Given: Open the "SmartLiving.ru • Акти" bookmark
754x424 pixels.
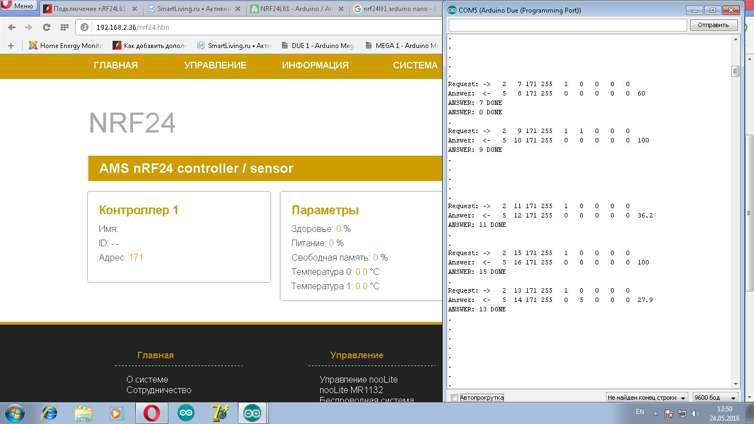Looking at the screenshot, I should pos(234,46).
